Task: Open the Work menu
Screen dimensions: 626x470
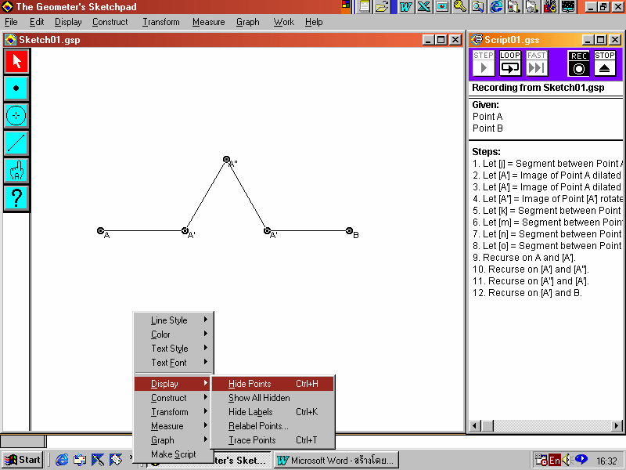Action: [283, 22]
